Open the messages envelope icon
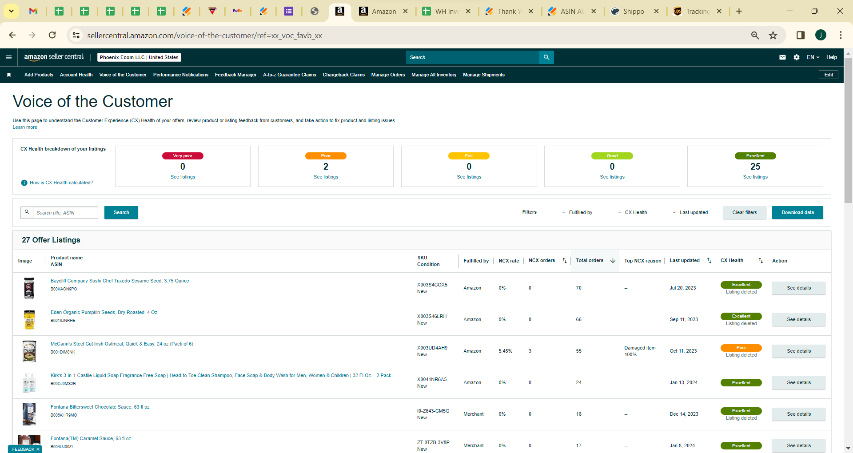Image resolution: width=853 pixels, height=453 pixels. (x=782, y=57)
